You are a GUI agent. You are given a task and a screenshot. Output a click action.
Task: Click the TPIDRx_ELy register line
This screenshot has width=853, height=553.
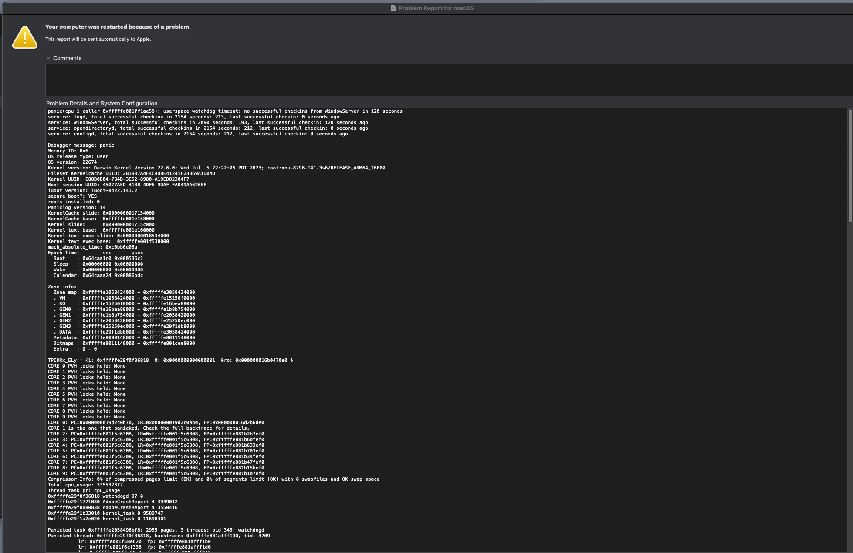[x=170, y=360]
